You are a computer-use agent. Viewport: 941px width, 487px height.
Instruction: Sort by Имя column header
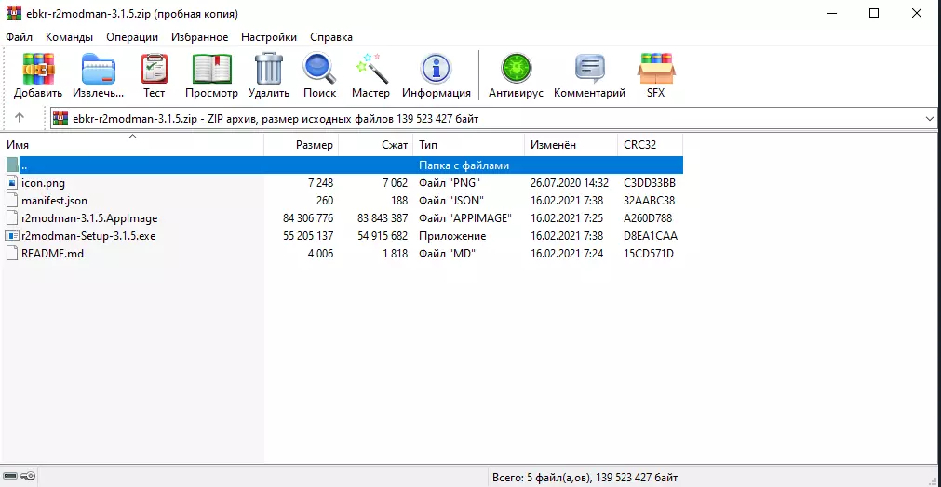point(132,145)
